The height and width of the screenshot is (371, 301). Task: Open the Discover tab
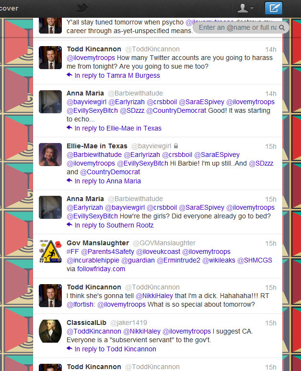pos(9,8)
